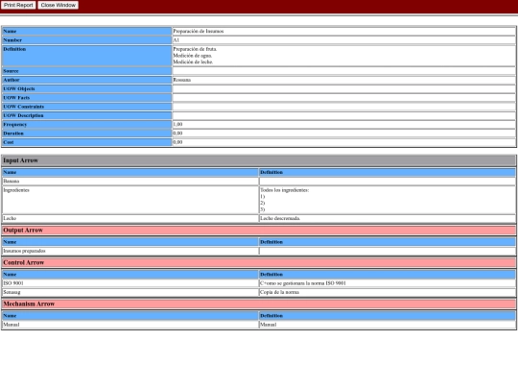Viewport: 518px width, 389px height.
Task: Click the 'Medición de leche.' definition line
Action: click(x=193, y=61)
